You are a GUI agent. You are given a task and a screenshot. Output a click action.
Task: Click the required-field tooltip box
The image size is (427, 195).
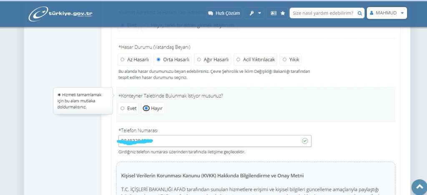tap(83, 101)
